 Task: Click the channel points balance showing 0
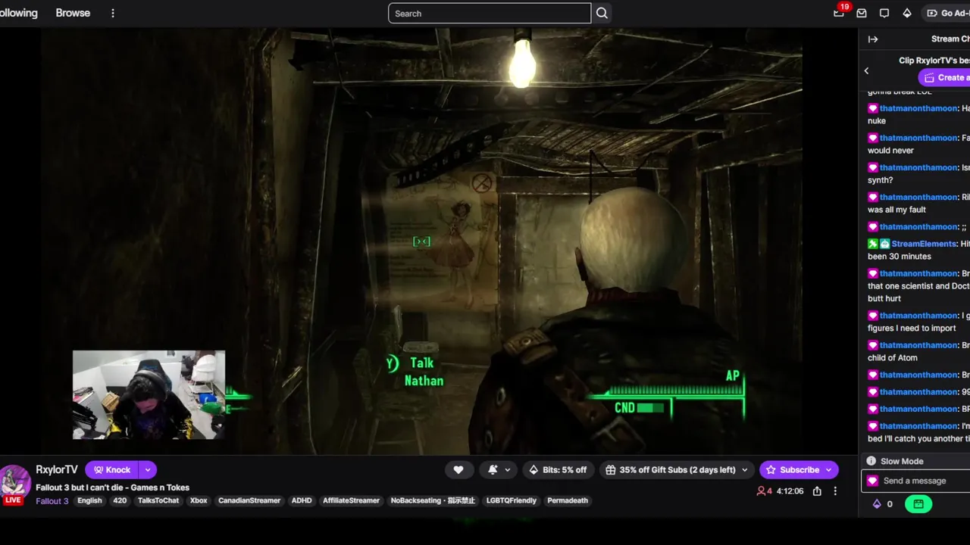[884, 504]
